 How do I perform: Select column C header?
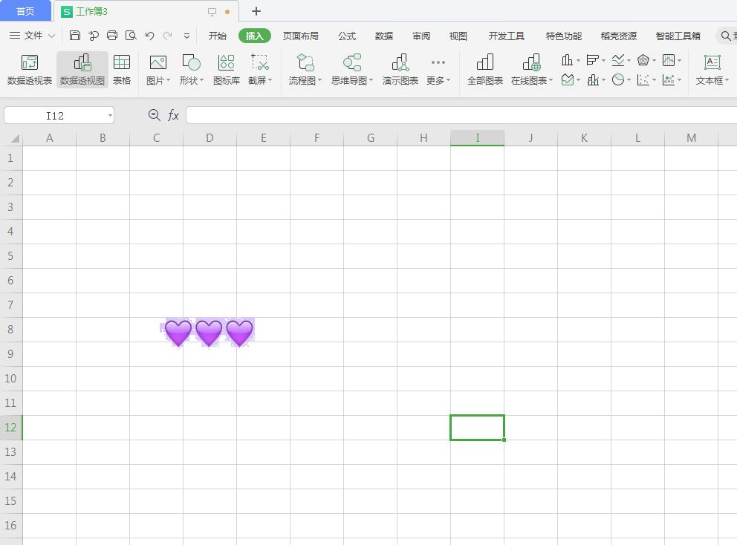(156, 137)
